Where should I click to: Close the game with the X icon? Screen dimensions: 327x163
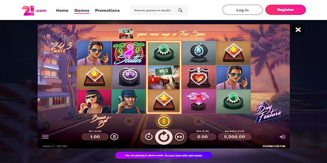298,30
